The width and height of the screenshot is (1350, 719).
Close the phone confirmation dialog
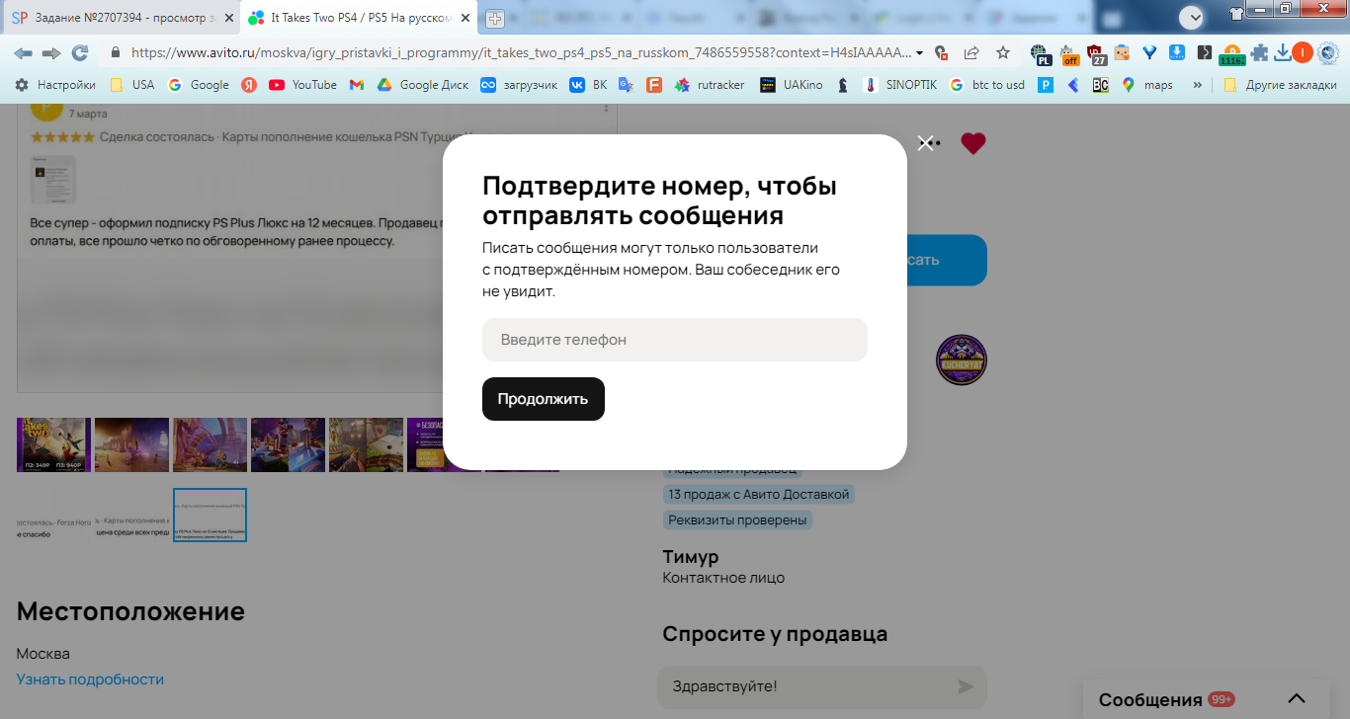click(925, 143)
